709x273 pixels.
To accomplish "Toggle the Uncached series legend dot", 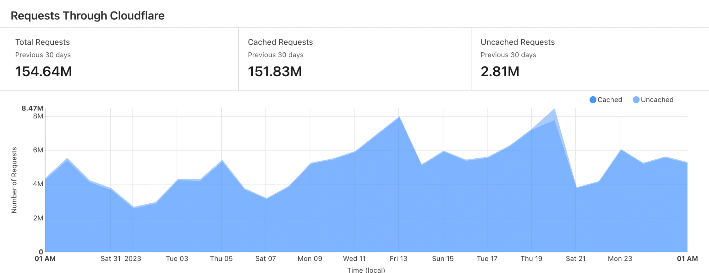I will (636, 100).
